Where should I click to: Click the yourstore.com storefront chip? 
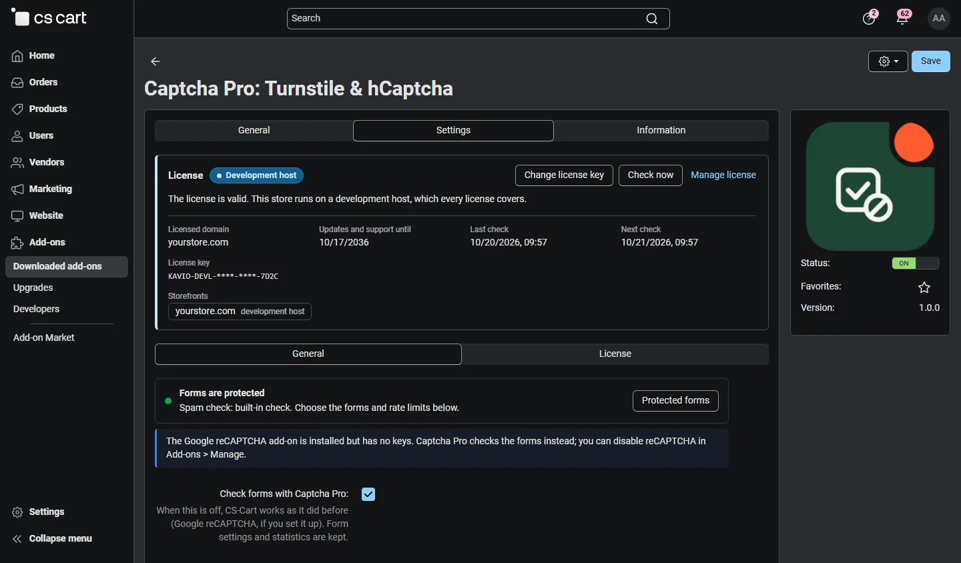click(x=240, y=312)
